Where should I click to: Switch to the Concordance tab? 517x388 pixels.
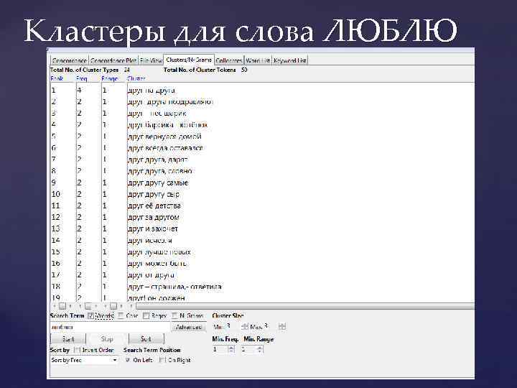tap(69, 60)
